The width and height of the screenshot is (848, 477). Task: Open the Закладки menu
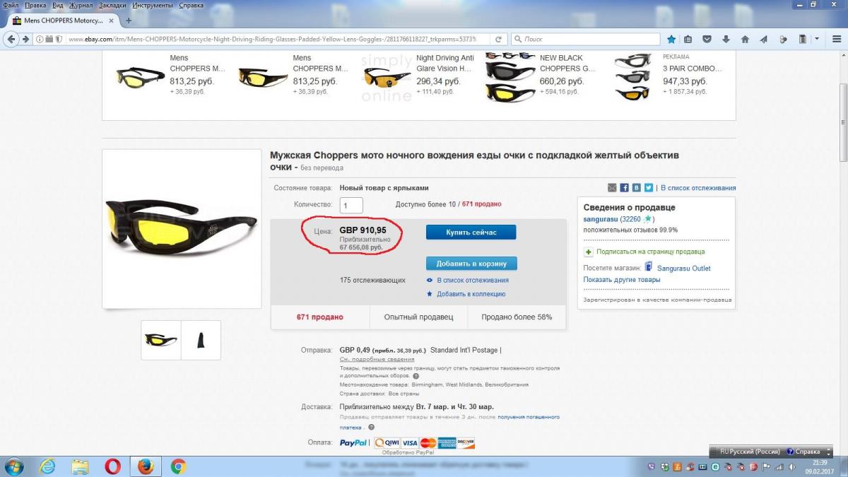(113, 5)
